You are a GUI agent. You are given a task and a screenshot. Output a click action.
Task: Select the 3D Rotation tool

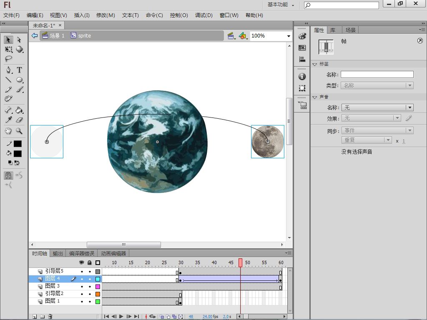19,49
